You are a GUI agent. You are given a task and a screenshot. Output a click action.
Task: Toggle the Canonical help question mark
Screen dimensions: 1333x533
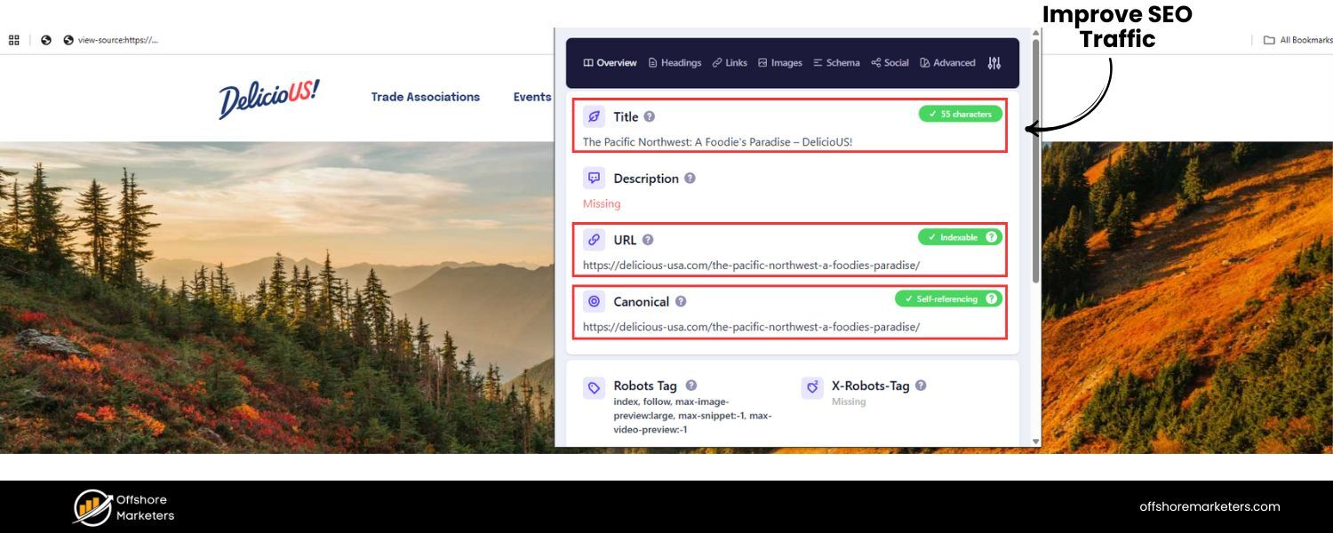tap(680, 301)
